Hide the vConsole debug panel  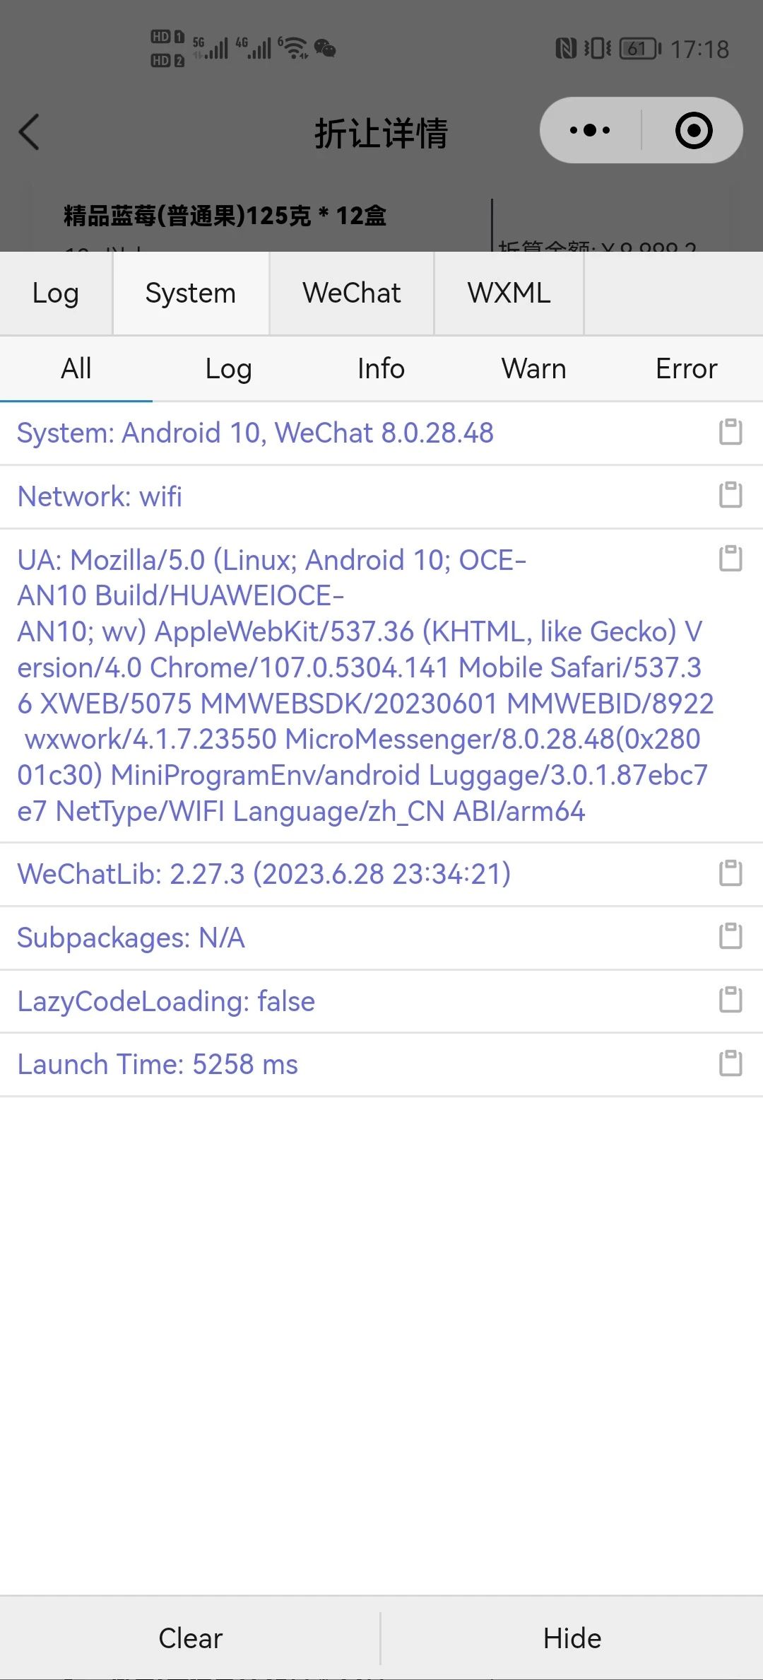(x=572, y=1638)
